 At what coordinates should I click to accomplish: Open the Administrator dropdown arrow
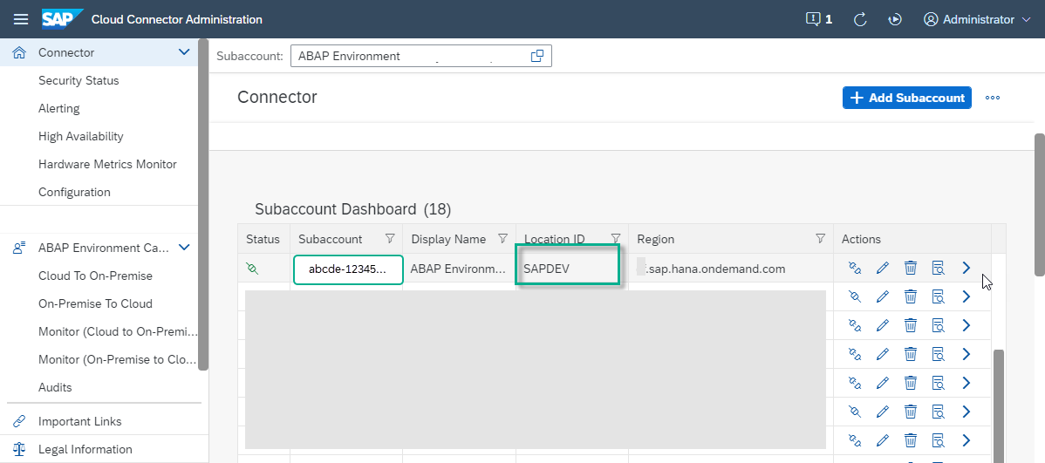click(1026, 20)
